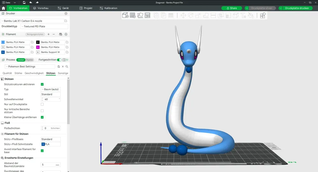
Task: Click the Scale tool icon
Action: (x=198, y=15)
